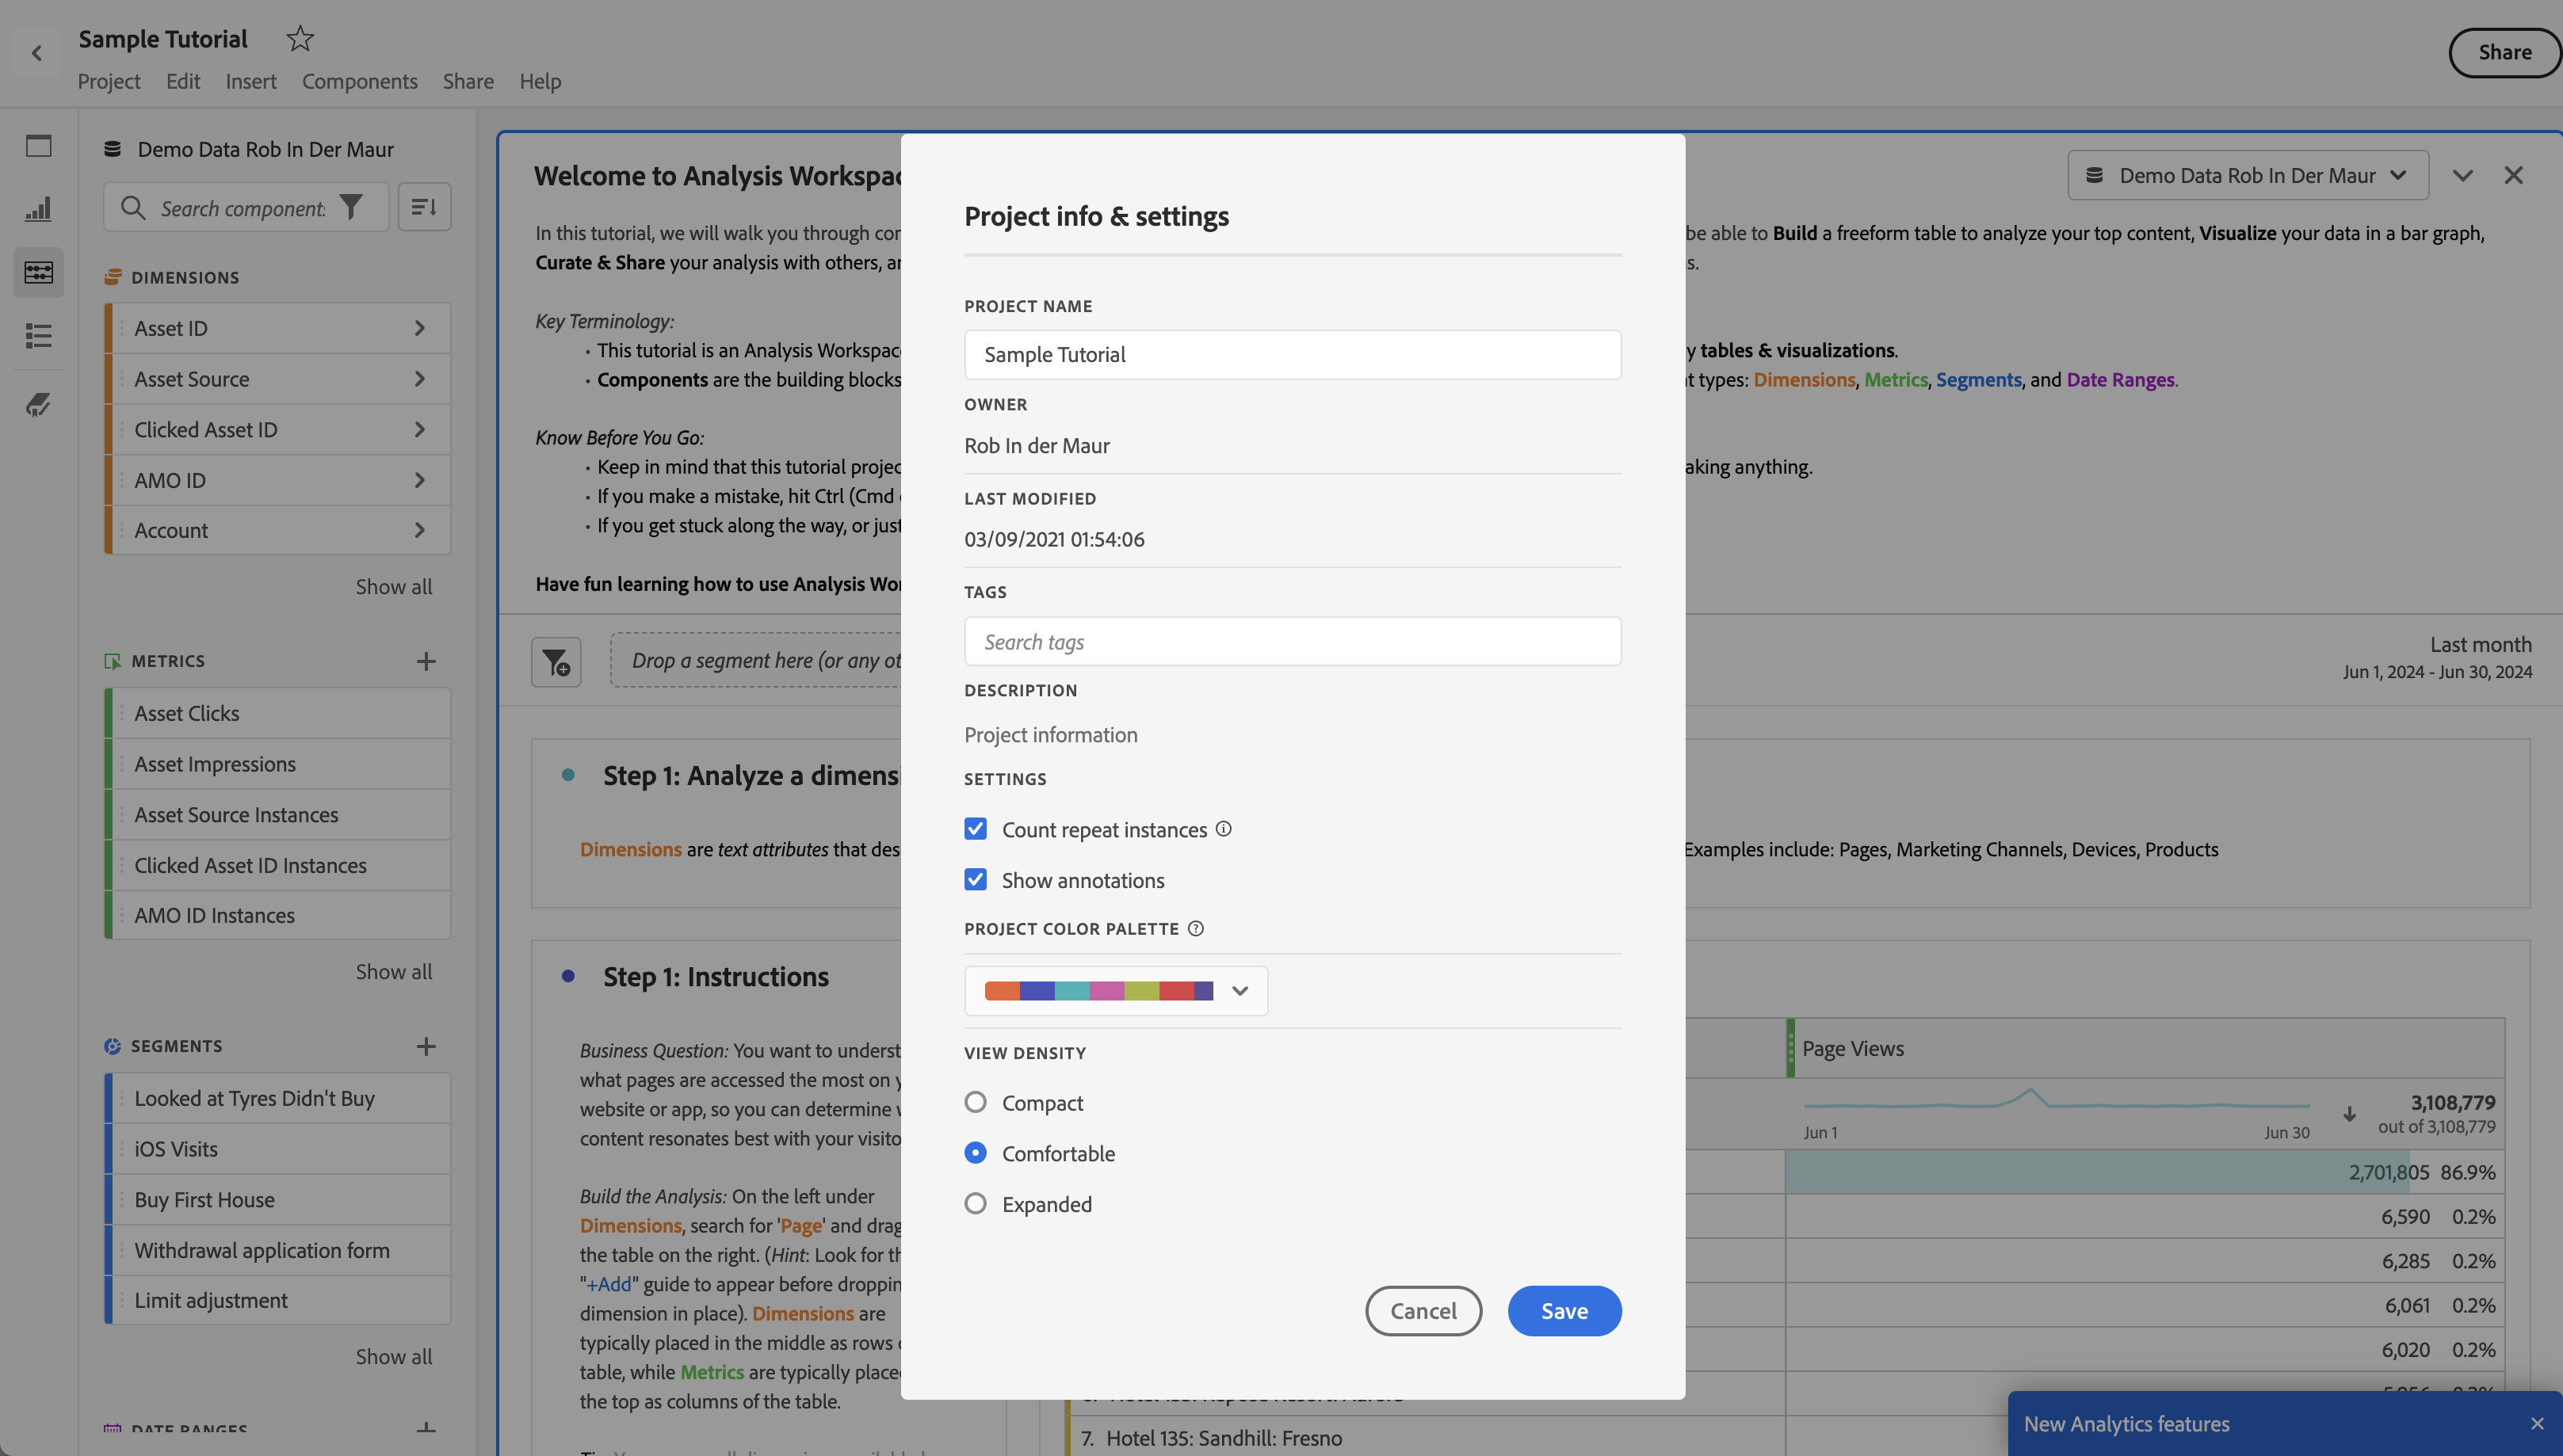2563x1456 pixels.
Task: Uncheck Count repeat instances checkbox
Action: pyautogui.click(x=976, y=829)
